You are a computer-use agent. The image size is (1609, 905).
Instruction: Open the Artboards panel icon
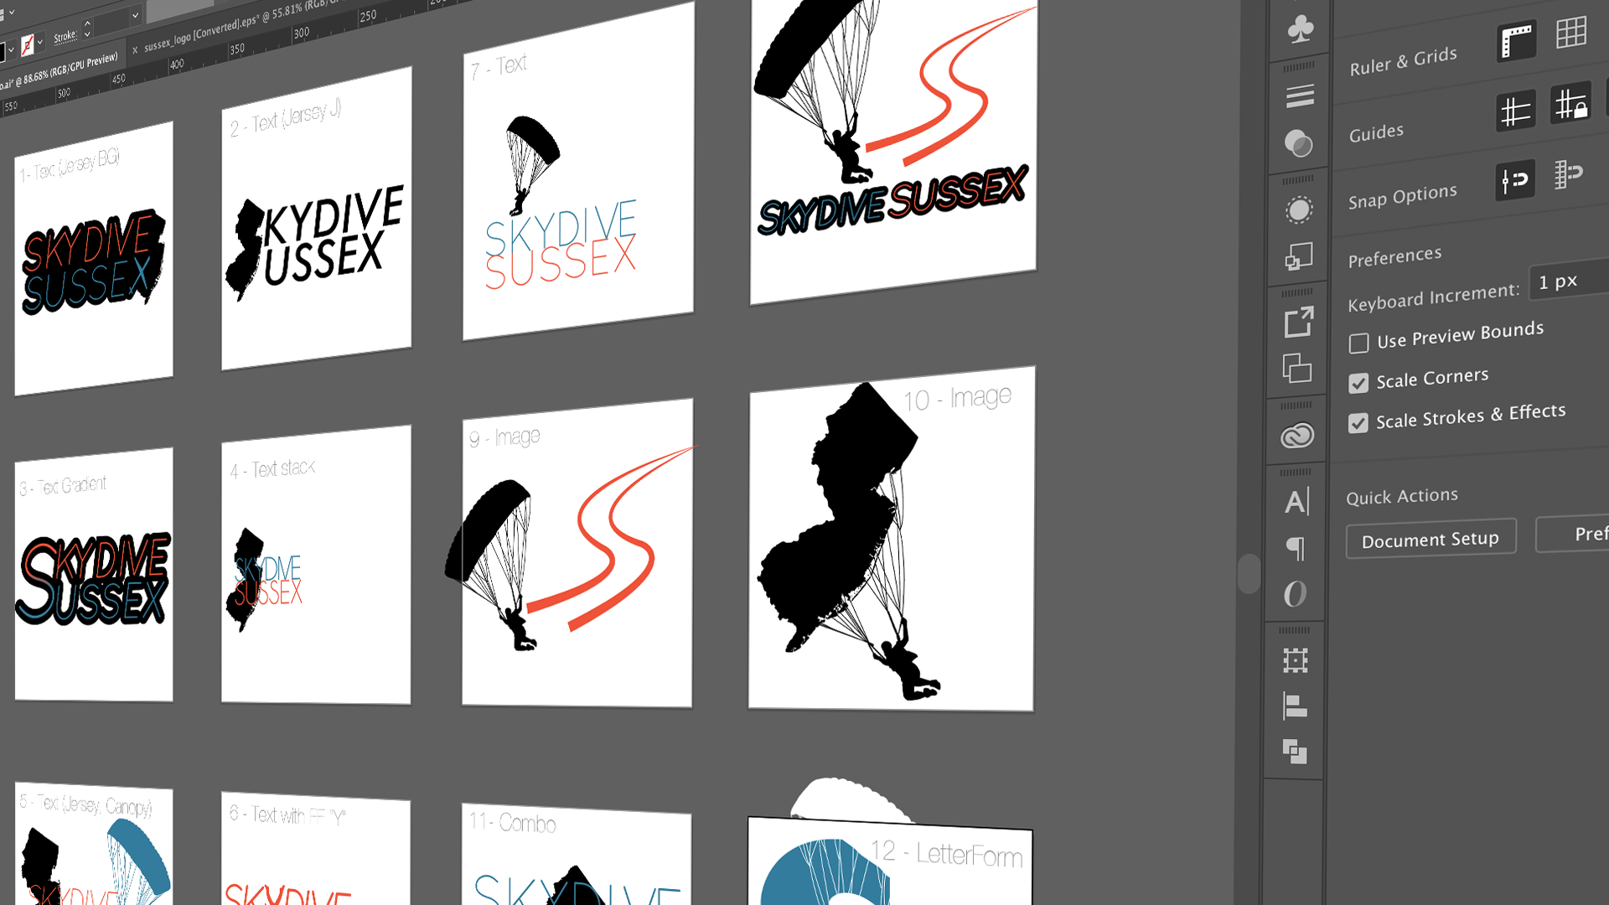[x=1297, y=368]
